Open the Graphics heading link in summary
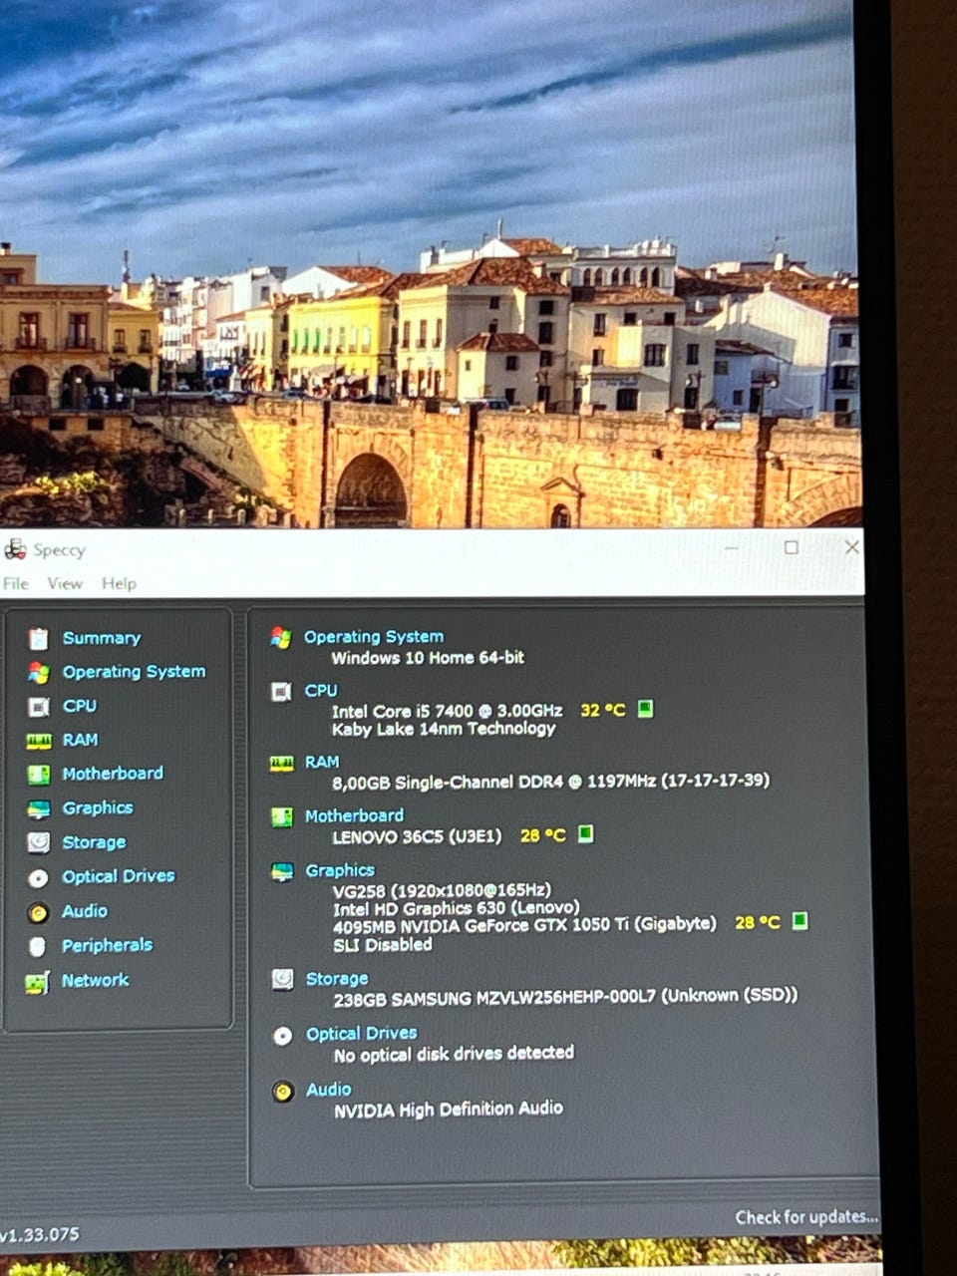 (340, 870)
